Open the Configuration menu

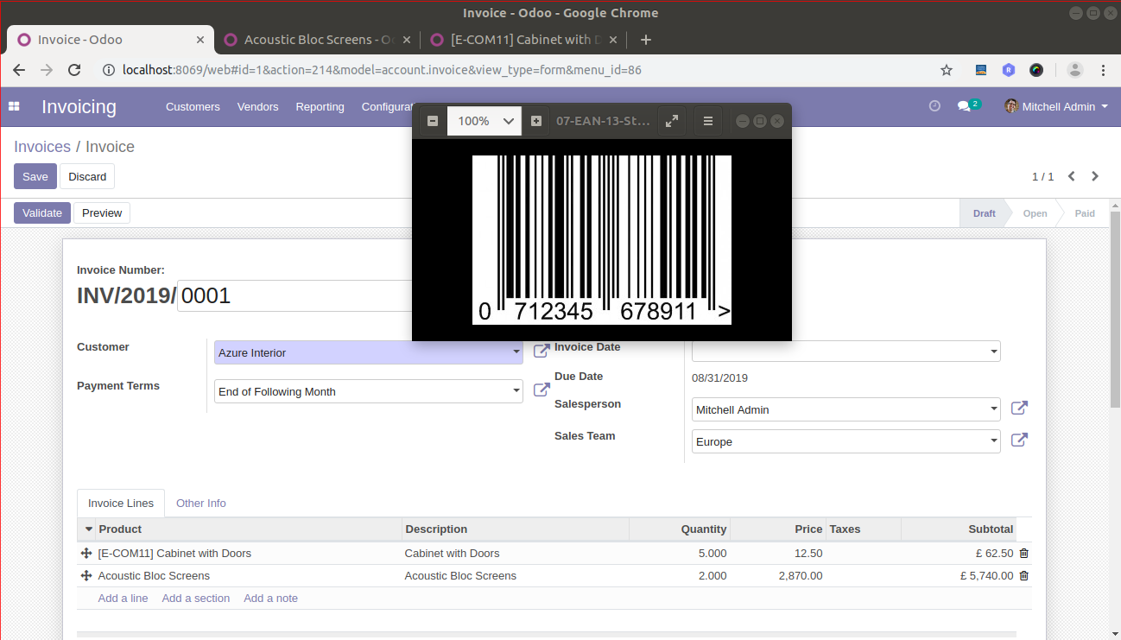[x=387, y=107]
